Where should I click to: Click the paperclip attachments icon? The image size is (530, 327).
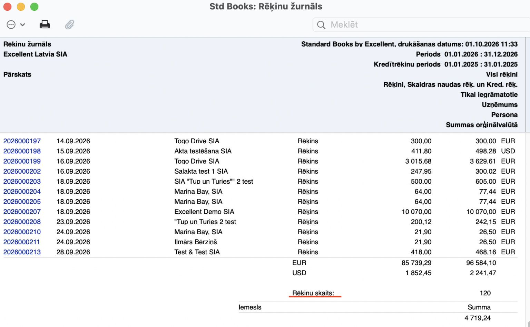tap(70, 24)
